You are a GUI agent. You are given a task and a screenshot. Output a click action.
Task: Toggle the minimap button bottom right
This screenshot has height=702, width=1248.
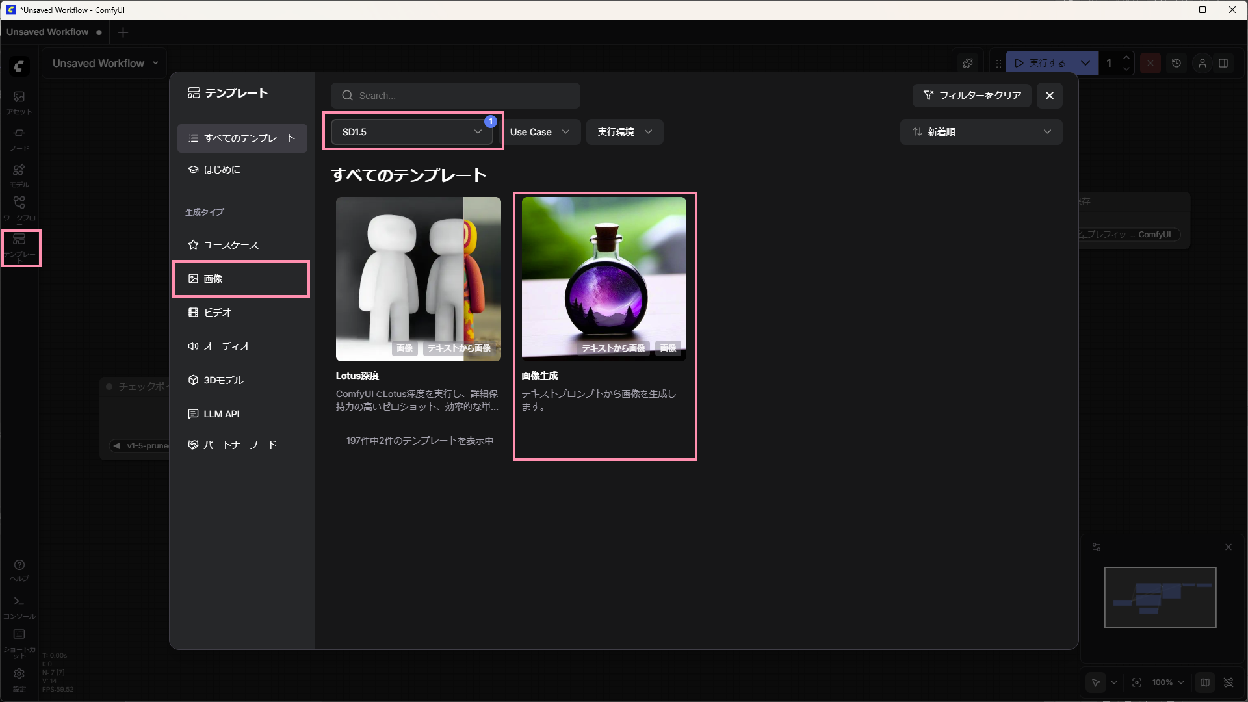pyautogui.click(x=1204, y=682)
